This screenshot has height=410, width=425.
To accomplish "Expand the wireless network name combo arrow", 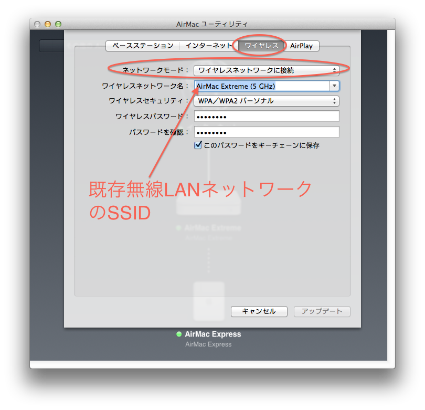I will click(x=334, y=86).
